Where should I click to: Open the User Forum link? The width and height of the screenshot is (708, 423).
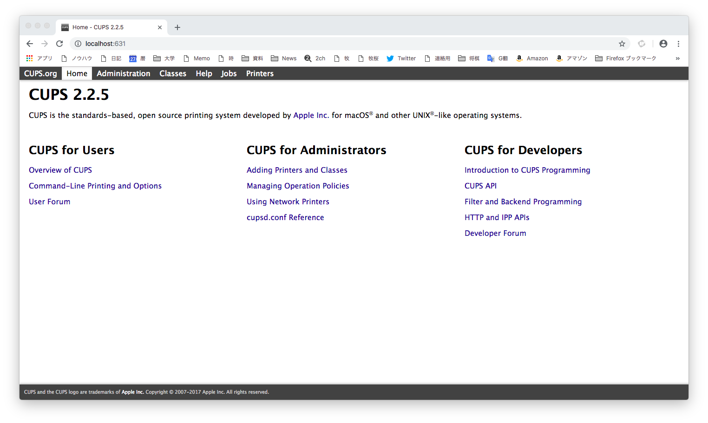(50, 202)
